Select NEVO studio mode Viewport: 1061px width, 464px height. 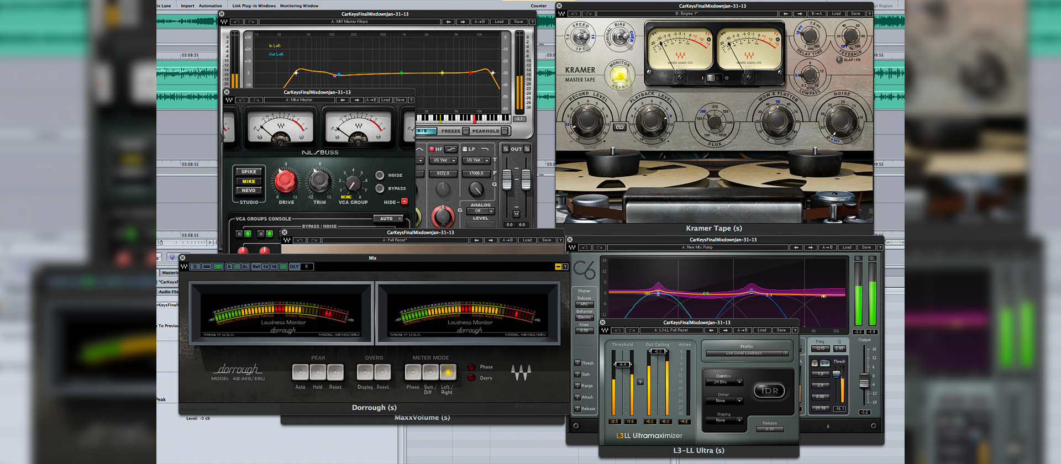point(249,191)
